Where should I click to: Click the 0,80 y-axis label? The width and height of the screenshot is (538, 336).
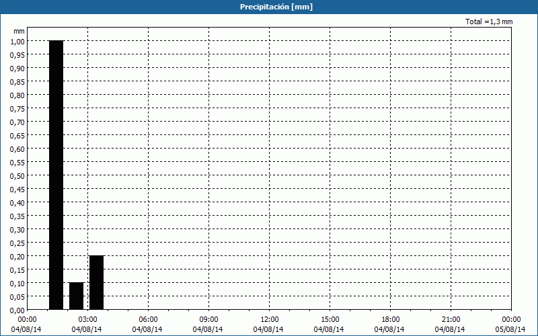[x=17, y=95]
